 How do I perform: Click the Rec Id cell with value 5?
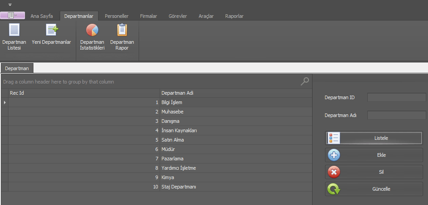[84, 140]
